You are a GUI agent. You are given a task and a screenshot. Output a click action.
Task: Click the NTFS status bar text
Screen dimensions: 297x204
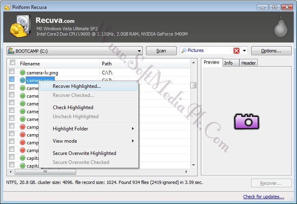pyautogui.click(x=105, y=182)
